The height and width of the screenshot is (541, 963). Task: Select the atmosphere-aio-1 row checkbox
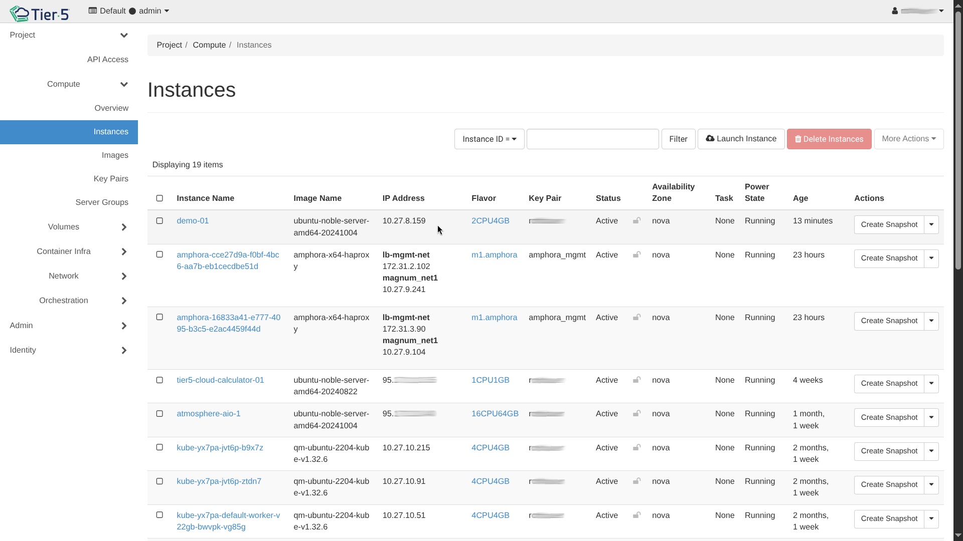[x=159, y=414]
